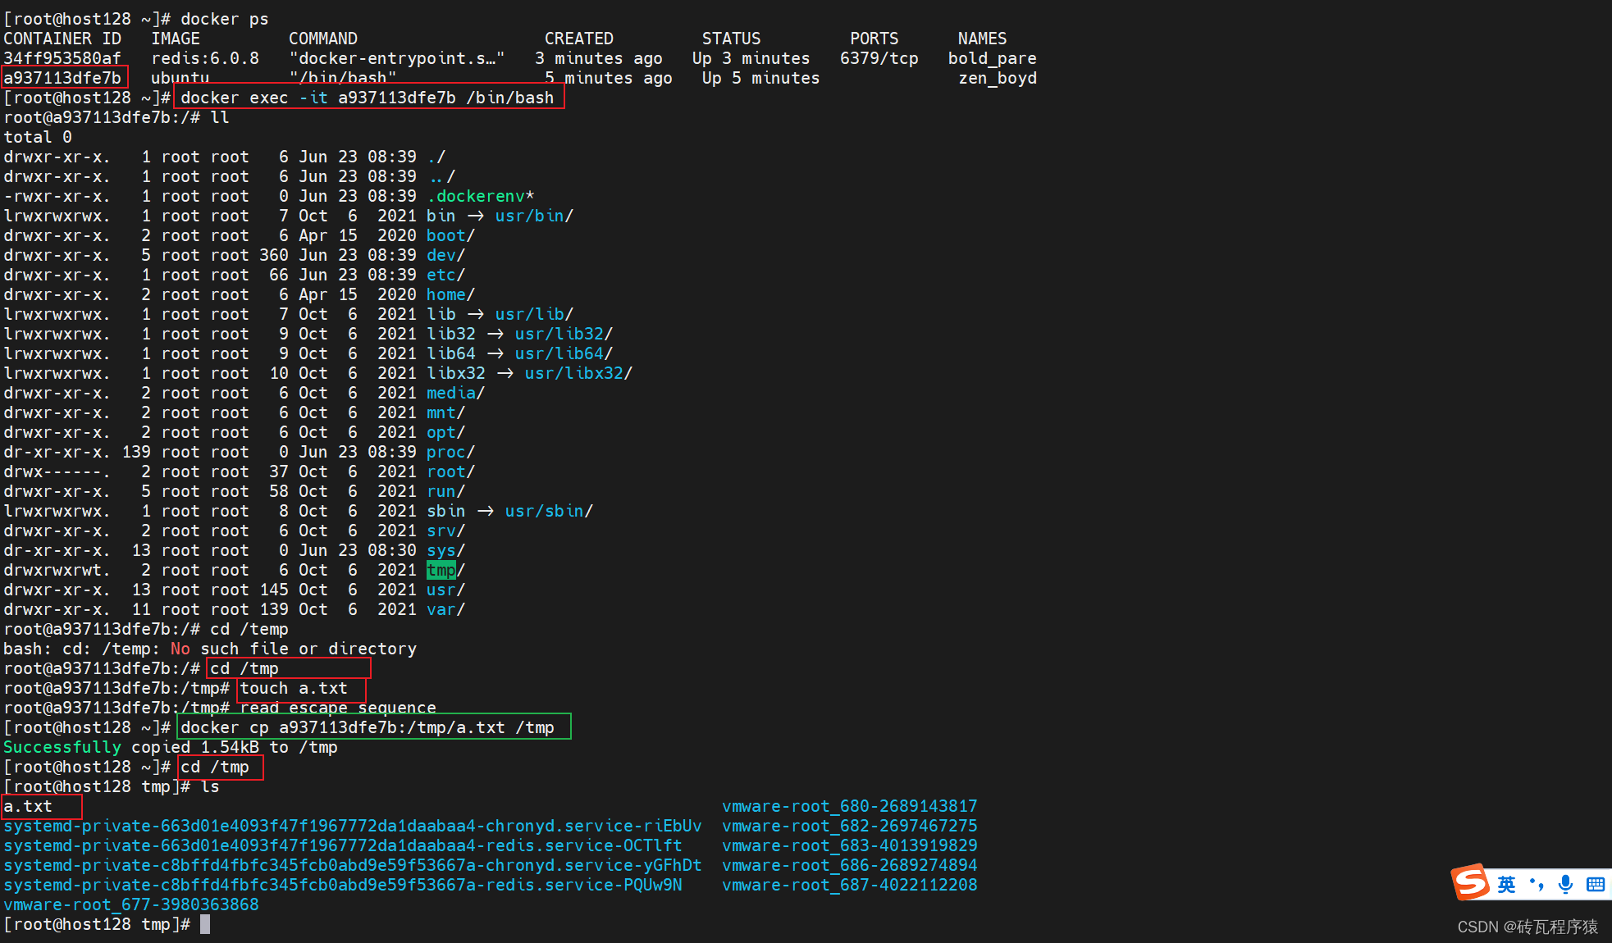Click the Sogou input method logo
The width and height of the screenshot is (1612, 943).
[1471, 882]
